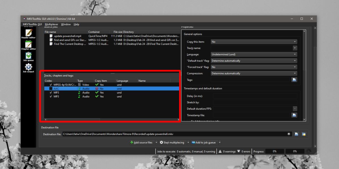The height and width of the screenshot is (169, 339).
Task: Open the Compression dropdown
Action: (254, 74)
